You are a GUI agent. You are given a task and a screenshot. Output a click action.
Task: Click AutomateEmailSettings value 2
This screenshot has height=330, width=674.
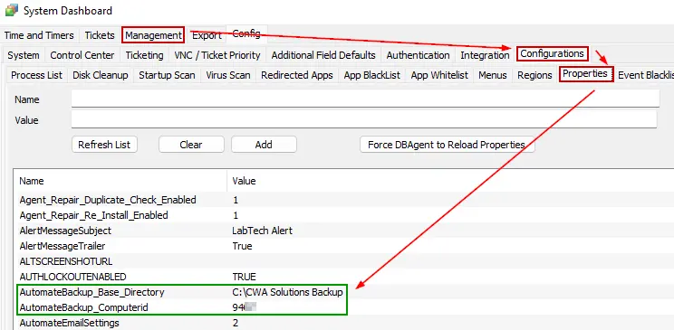tap(236, 323)
